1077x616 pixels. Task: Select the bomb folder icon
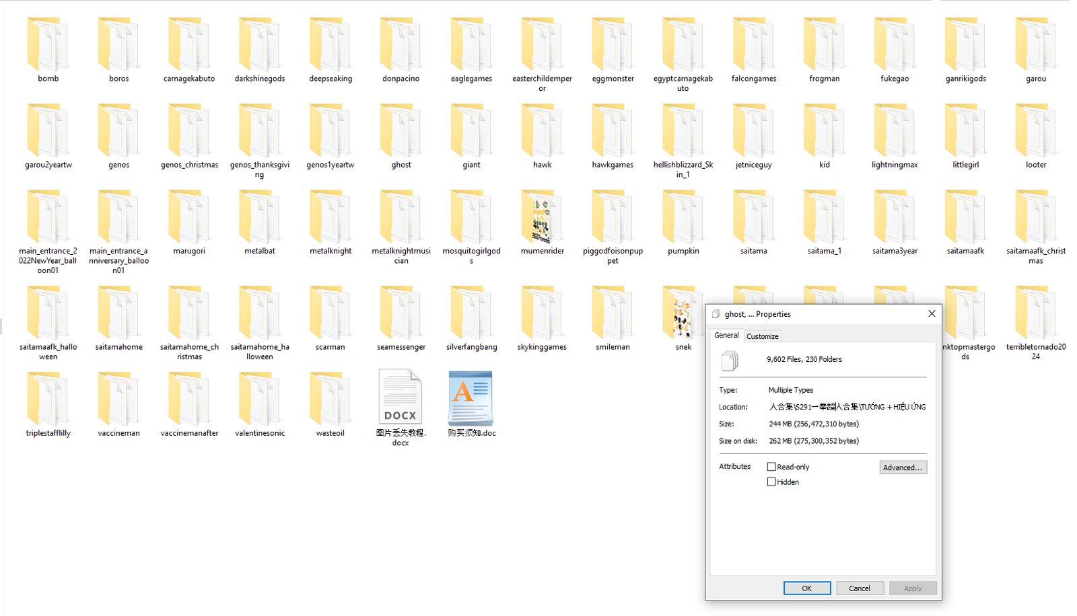(x=48, y=46)
